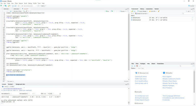Go forward in the Help pane
The height and width of the screenshot is (106, 196).
click(135, 66)
